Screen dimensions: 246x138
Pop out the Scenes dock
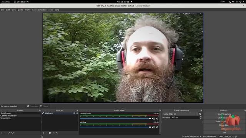coord(40,110)
